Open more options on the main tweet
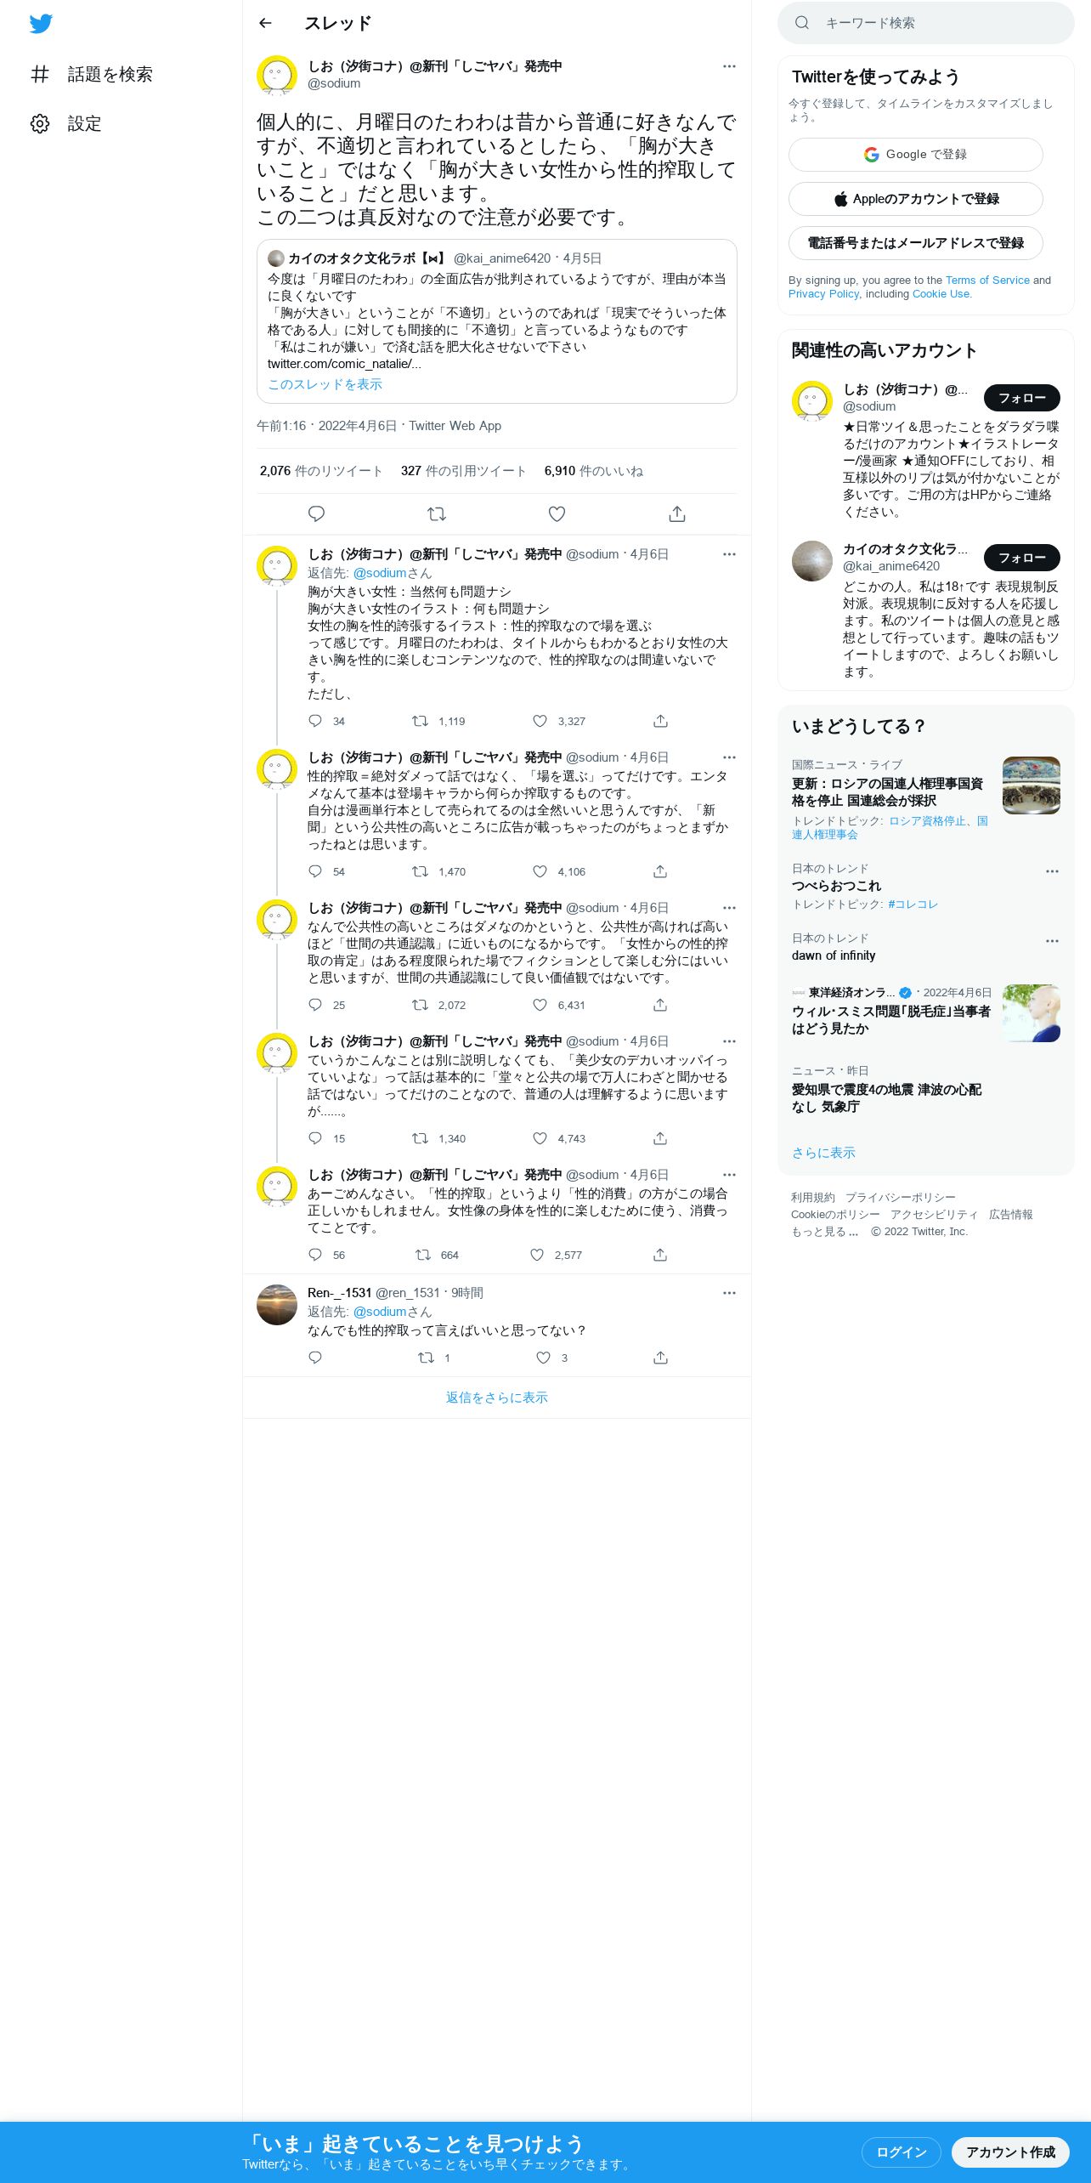This screenshot has width=1091, height=2183. point(729,66)
